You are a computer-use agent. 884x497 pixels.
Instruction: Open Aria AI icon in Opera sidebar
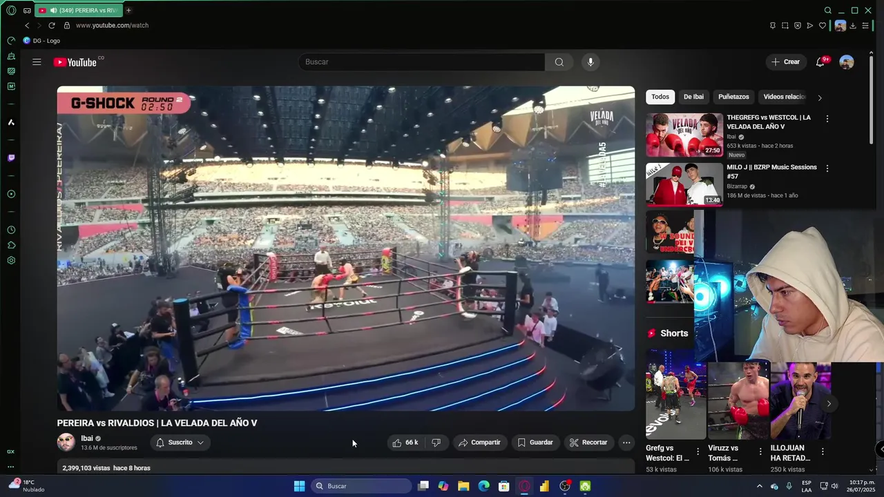tap(11, 122)
